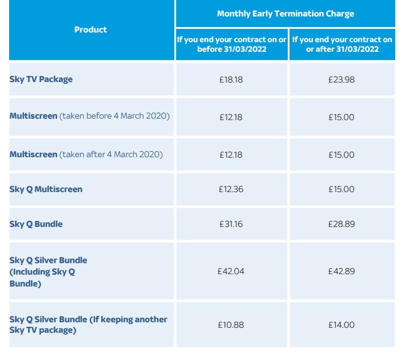Screen dimensions: 403x353
Task: Click the Product column header
Action: coord(91,30)
